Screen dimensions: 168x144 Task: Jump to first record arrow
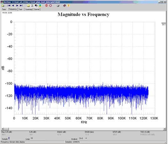9,6
